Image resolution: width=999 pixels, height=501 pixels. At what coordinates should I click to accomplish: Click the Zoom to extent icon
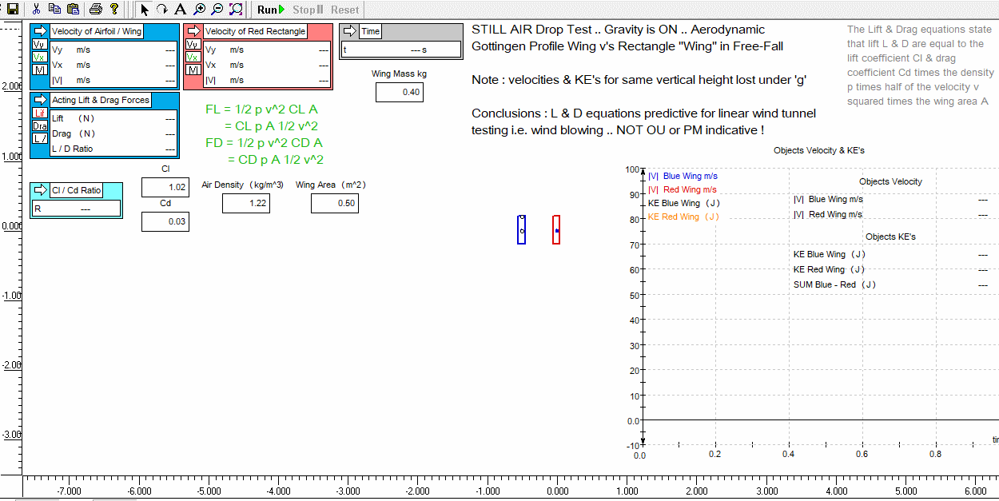point(236,10)
